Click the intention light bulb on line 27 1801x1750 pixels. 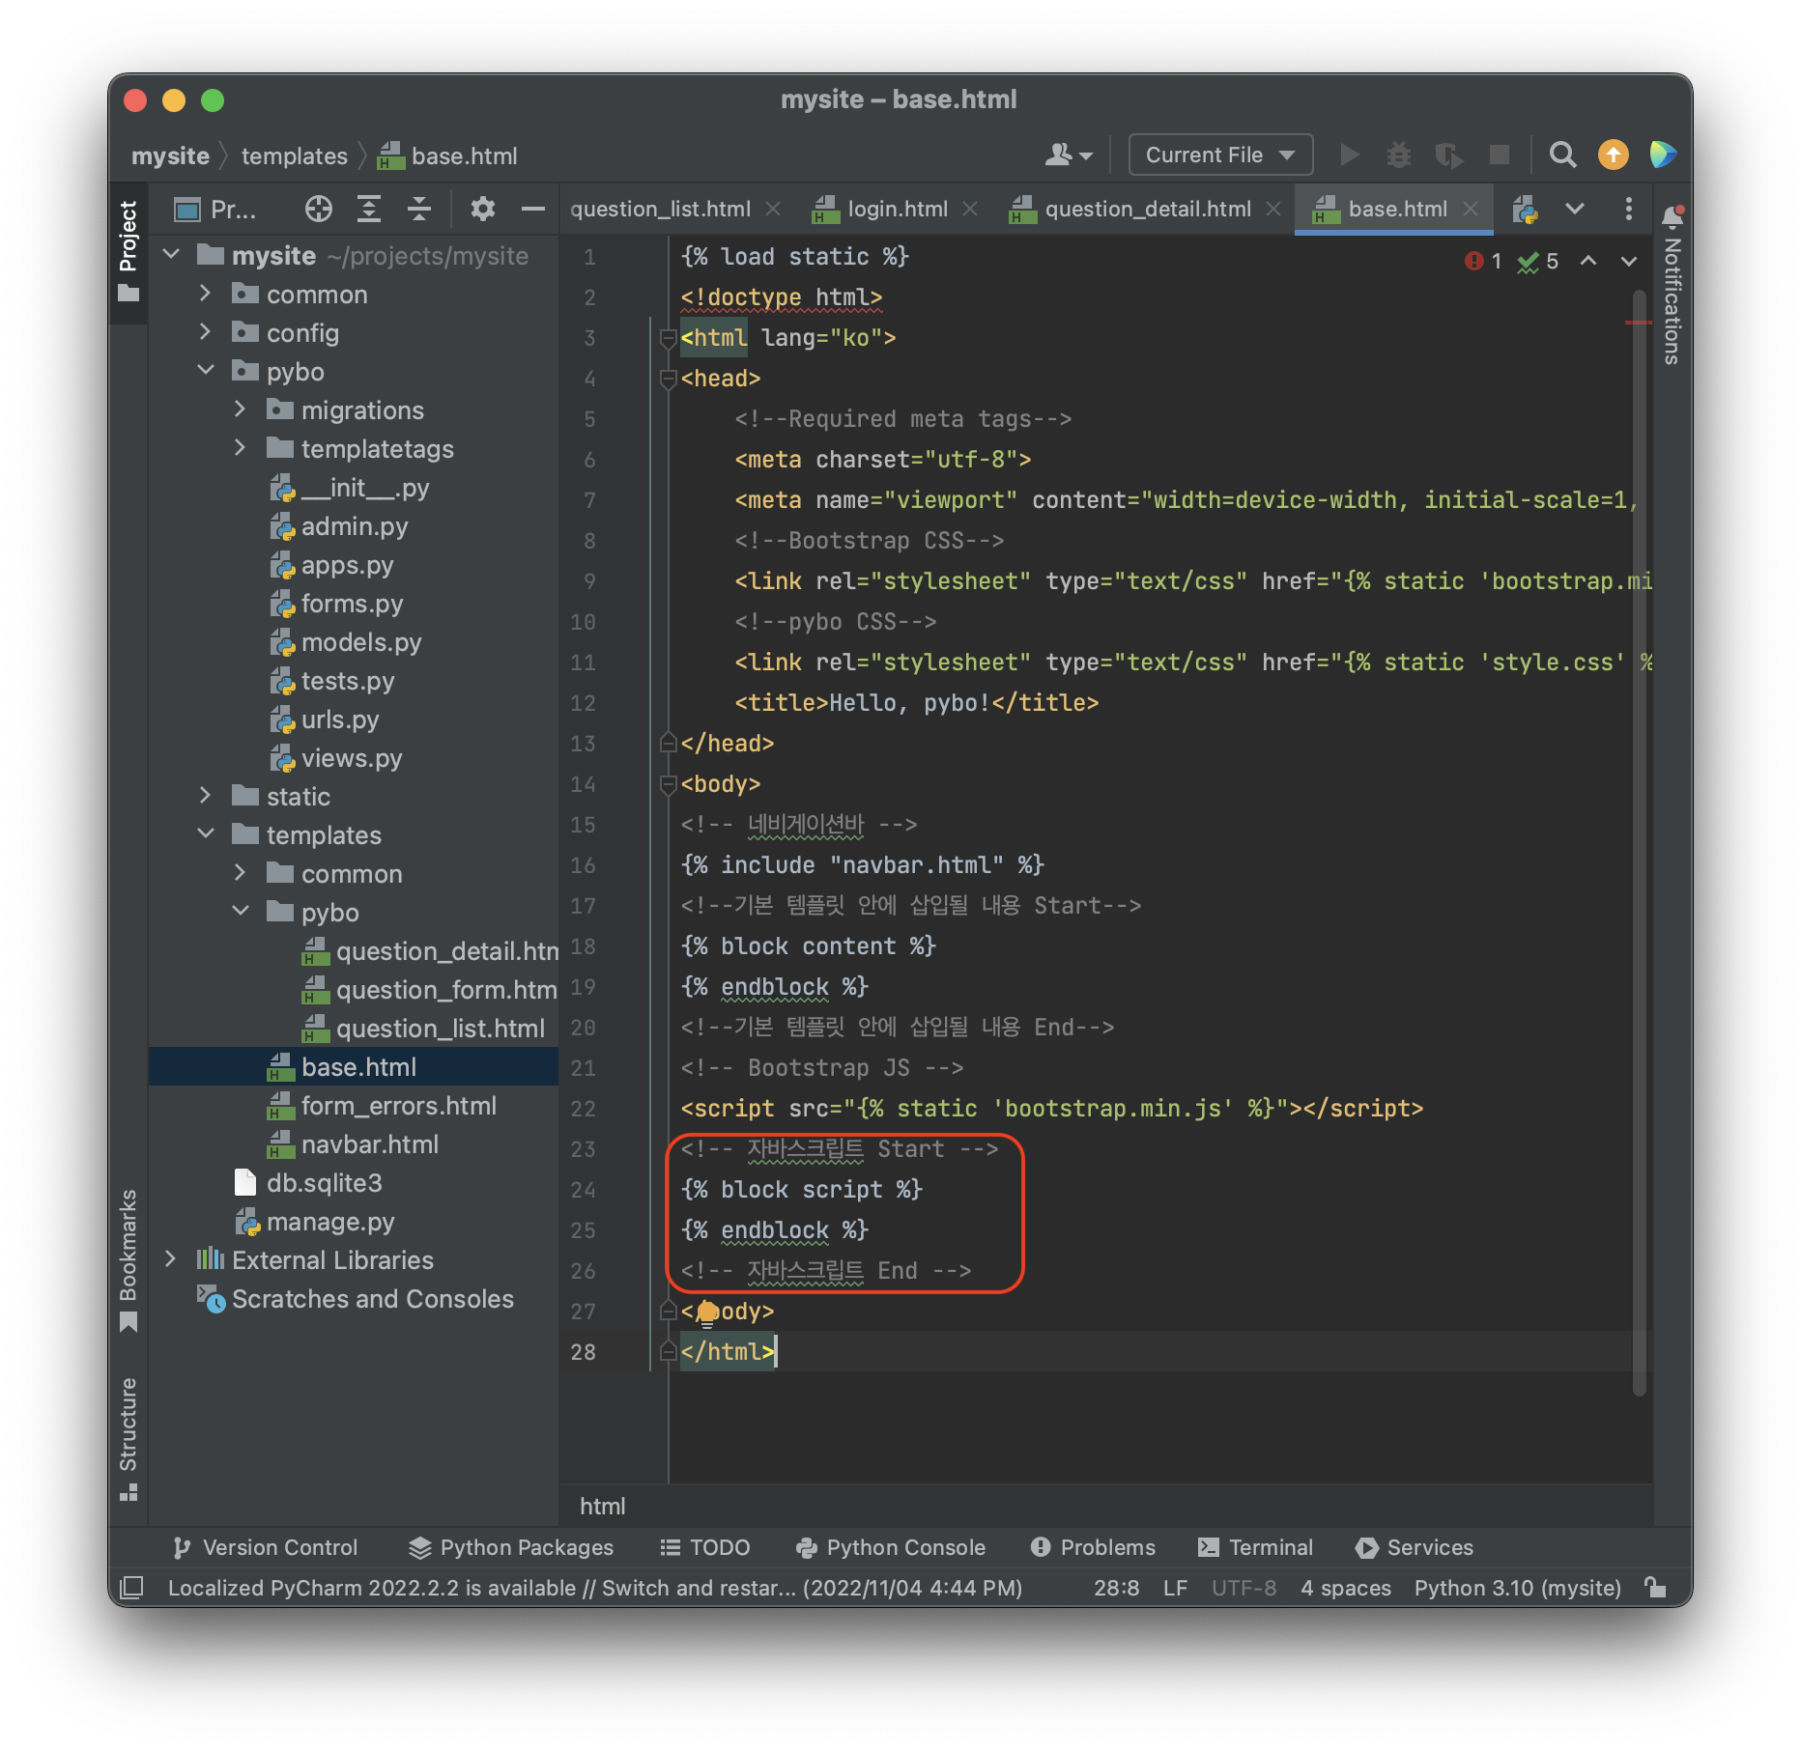click(707, 1312)
